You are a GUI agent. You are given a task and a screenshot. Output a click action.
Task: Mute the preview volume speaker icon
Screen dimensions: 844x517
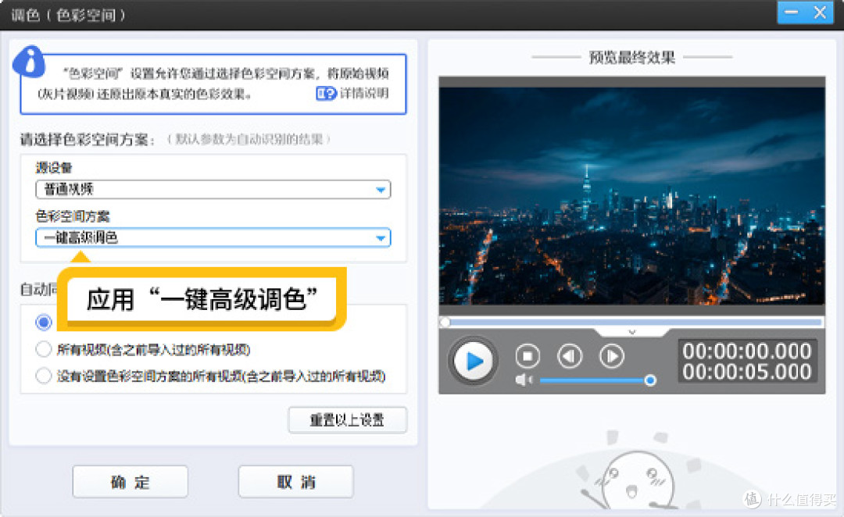(523, 380)
